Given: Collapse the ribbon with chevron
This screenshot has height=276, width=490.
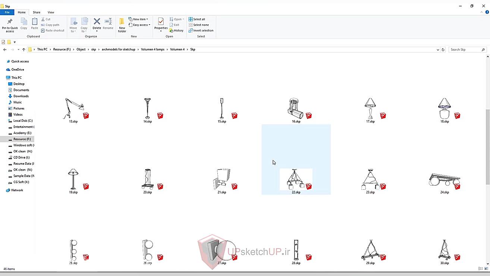Looking at the screenshot, I should click(482, 12).
